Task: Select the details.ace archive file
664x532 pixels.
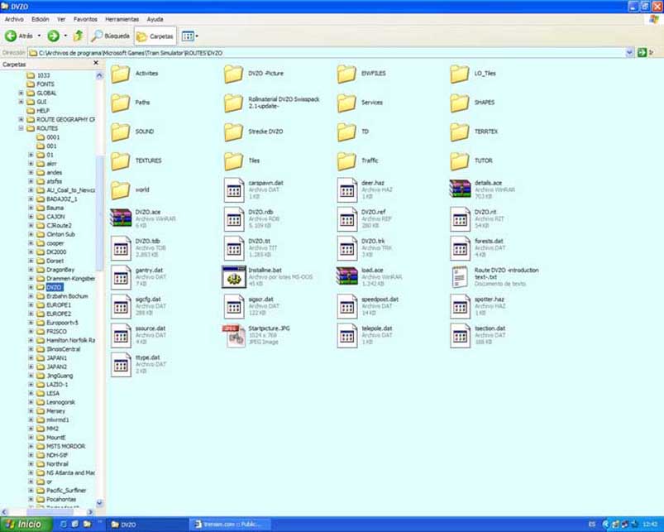Action: 461,189
